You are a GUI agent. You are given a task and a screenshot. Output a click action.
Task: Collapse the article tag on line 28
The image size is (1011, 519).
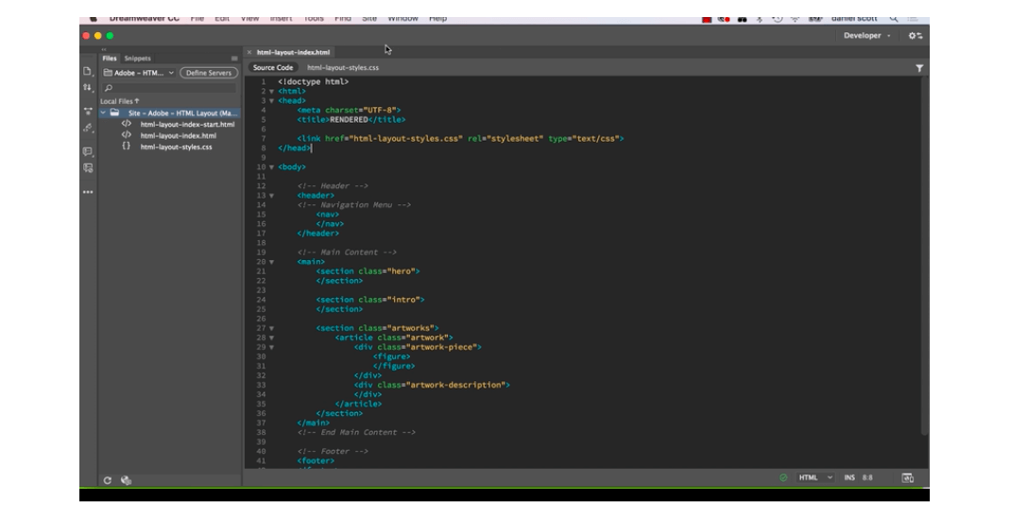pyautogui.click(x=271, y=337)
